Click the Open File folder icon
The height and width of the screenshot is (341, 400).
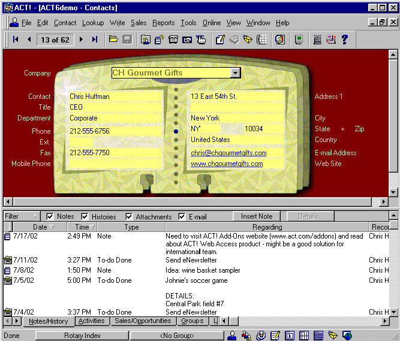point(113,40)
